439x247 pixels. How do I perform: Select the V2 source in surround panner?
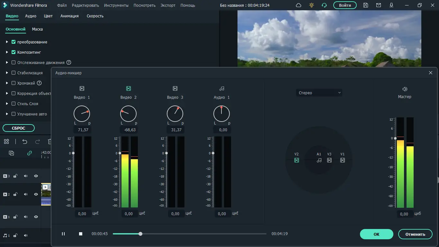[x=297, y=160]
